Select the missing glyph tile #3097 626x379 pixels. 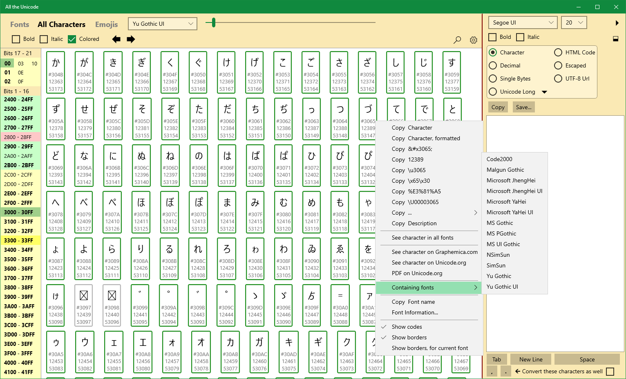tap(84, 305)
